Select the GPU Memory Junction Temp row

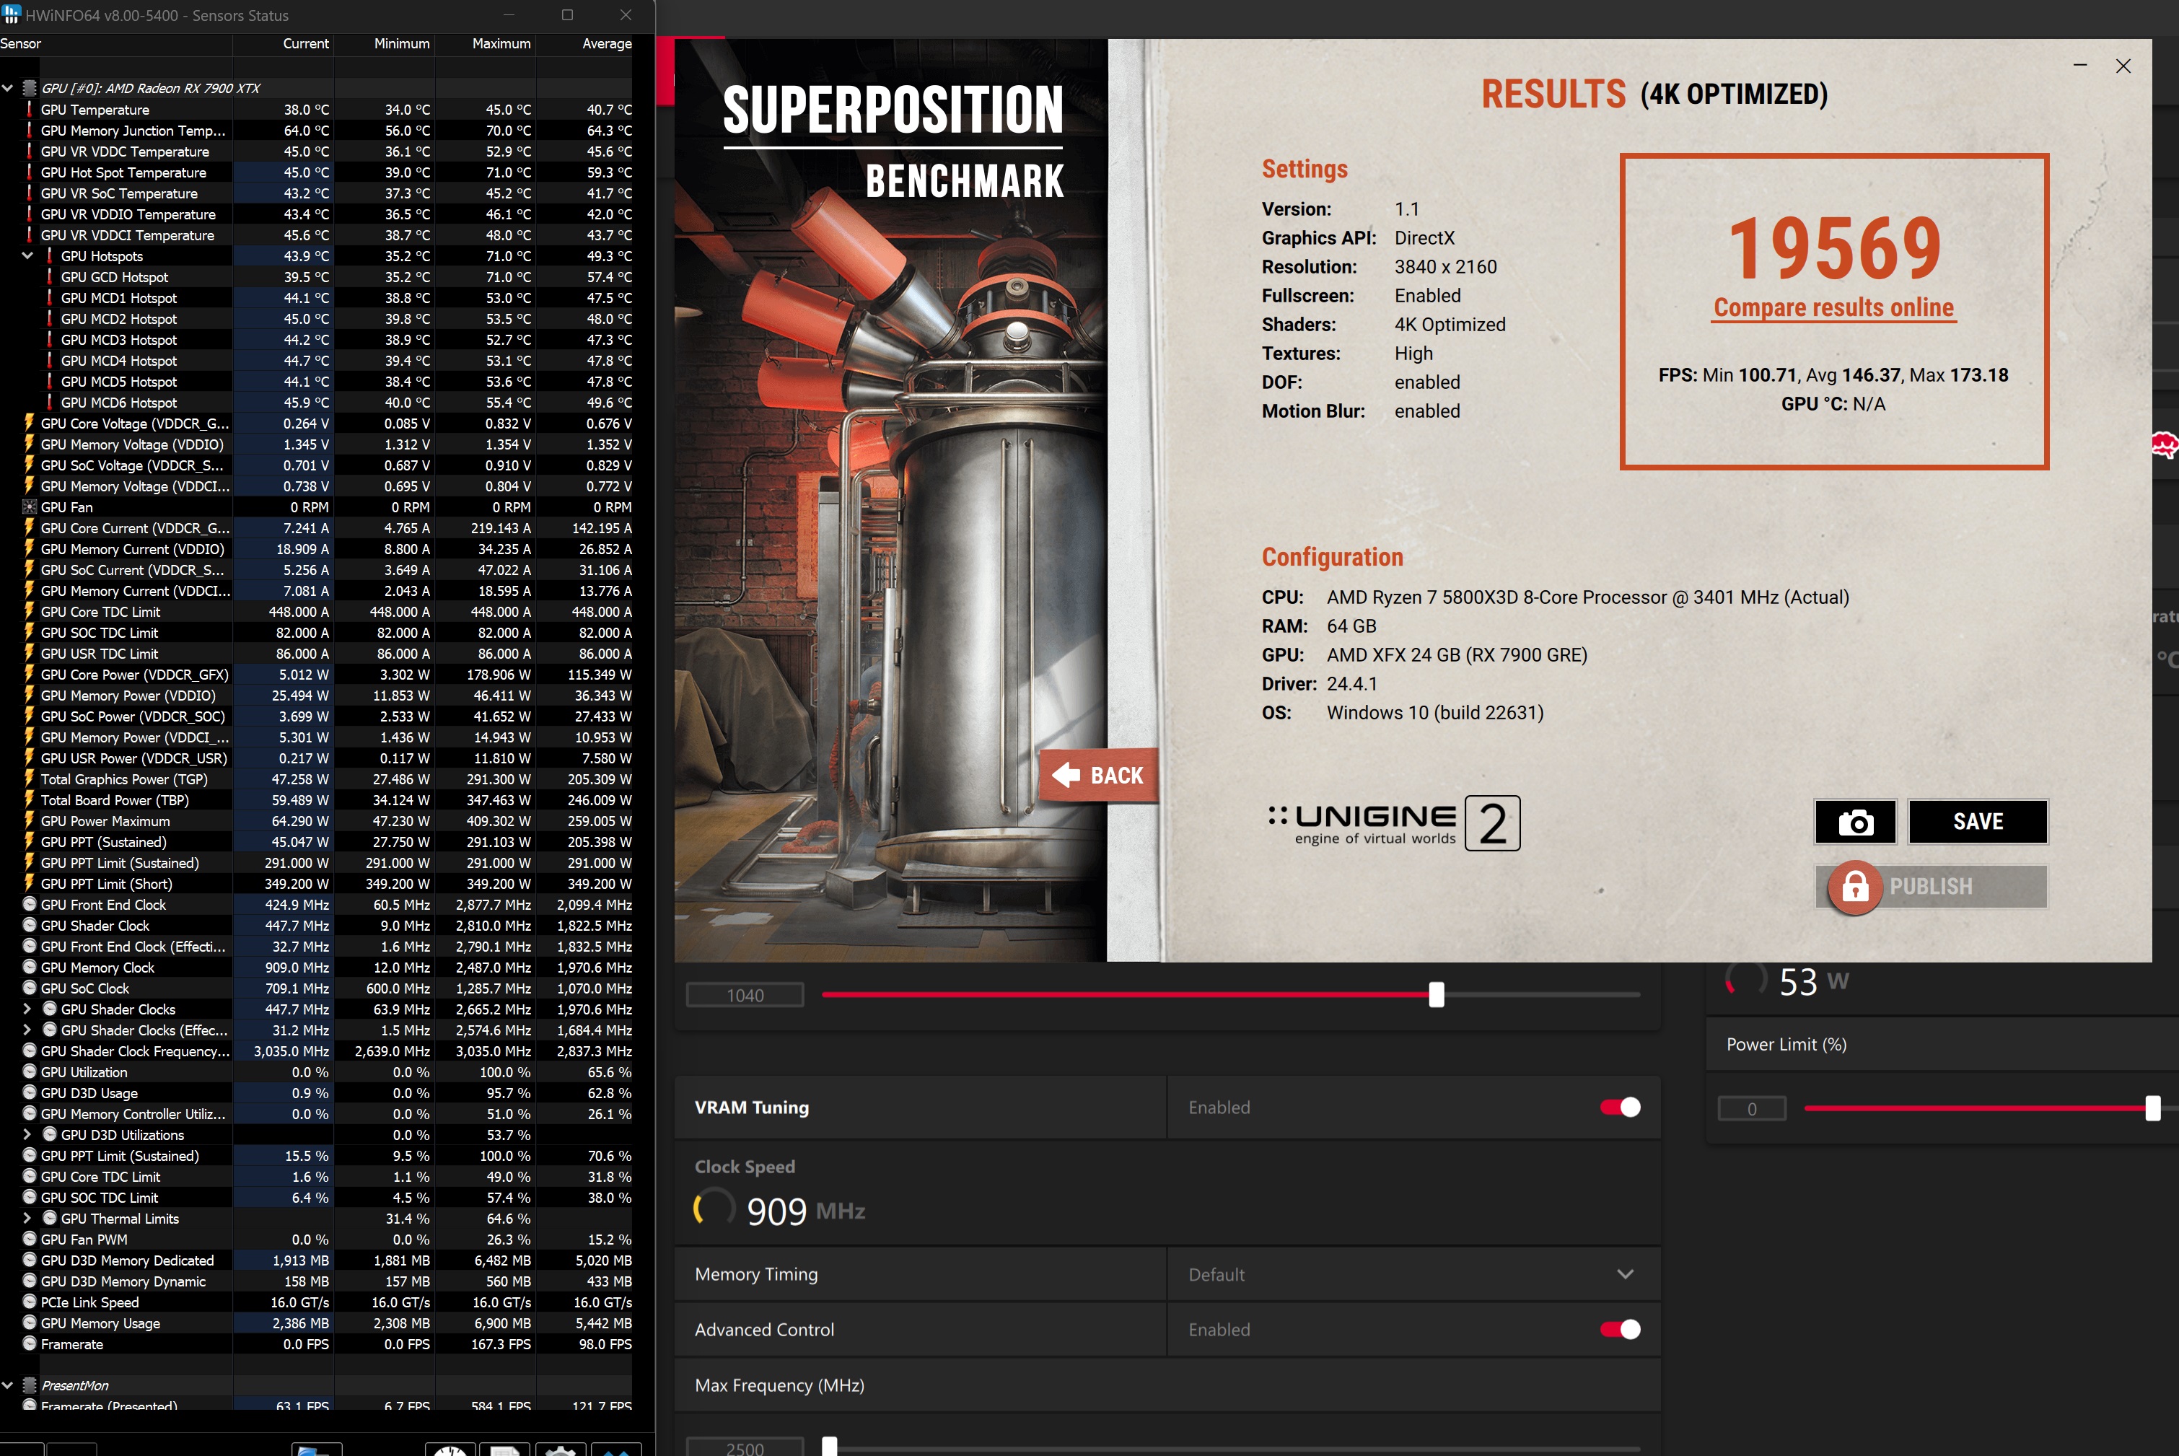[315, 130]
